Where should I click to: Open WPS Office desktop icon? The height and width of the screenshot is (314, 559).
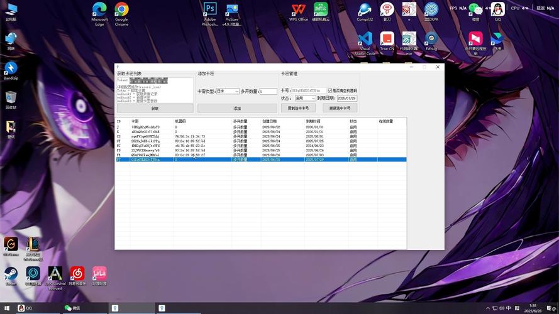pos(299,10)
